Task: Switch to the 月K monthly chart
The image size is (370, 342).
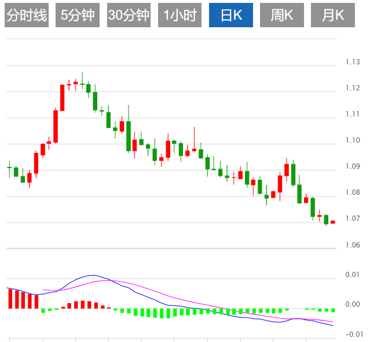Action: point(333,15)
